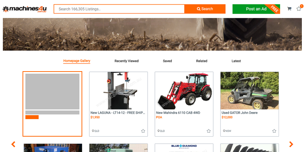
Task: Click the machines4u logo
Action: pos(25,9)
